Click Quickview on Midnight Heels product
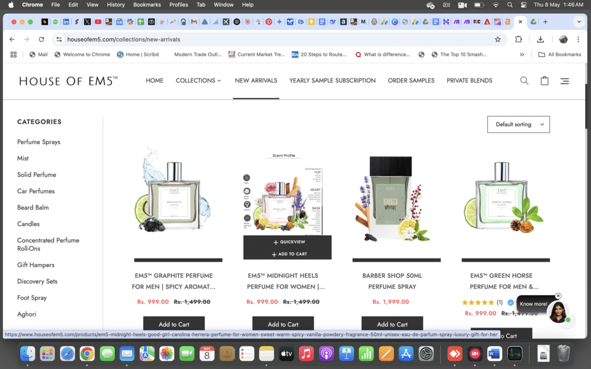Image resolution: width=591 pixels, height=369 pixels. point(289,242)
